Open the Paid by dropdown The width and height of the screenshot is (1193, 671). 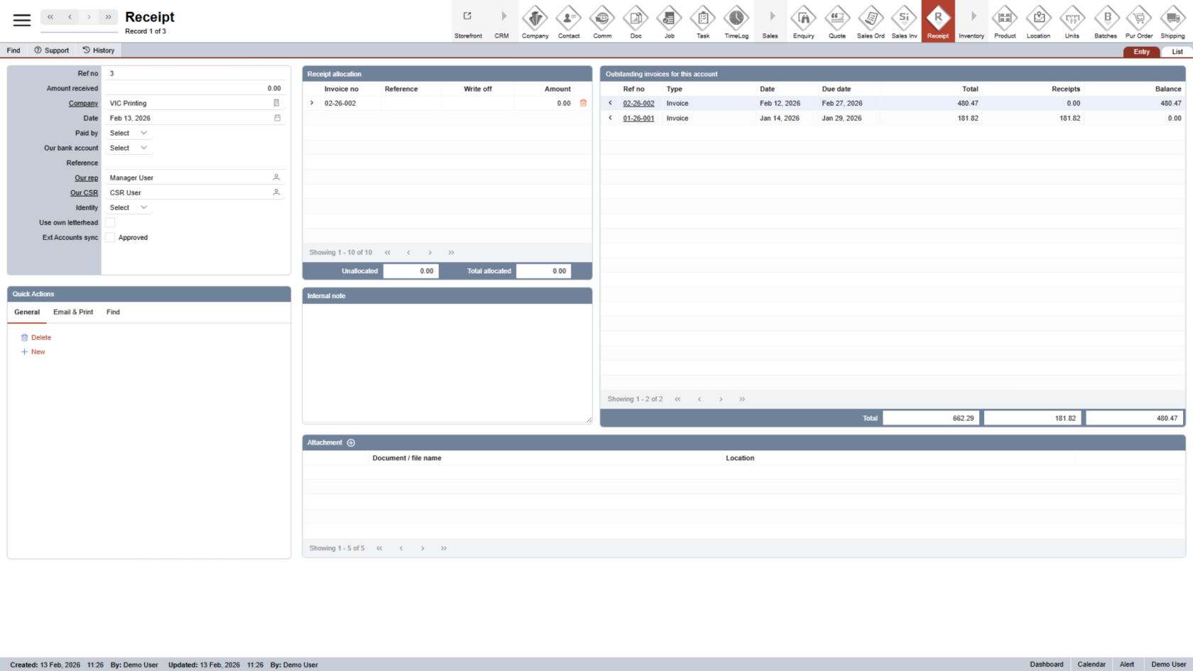(129, 133)
